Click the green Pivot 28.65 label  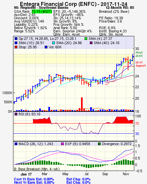click(139, 54)
